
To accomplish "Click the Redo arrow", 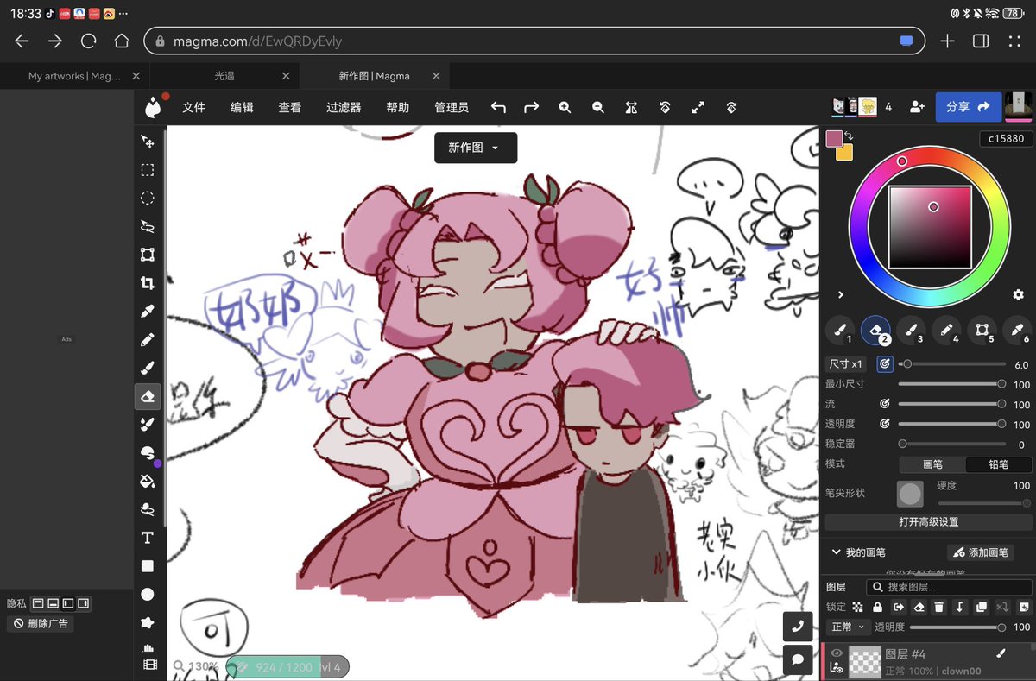I will [x=531, y=107].
